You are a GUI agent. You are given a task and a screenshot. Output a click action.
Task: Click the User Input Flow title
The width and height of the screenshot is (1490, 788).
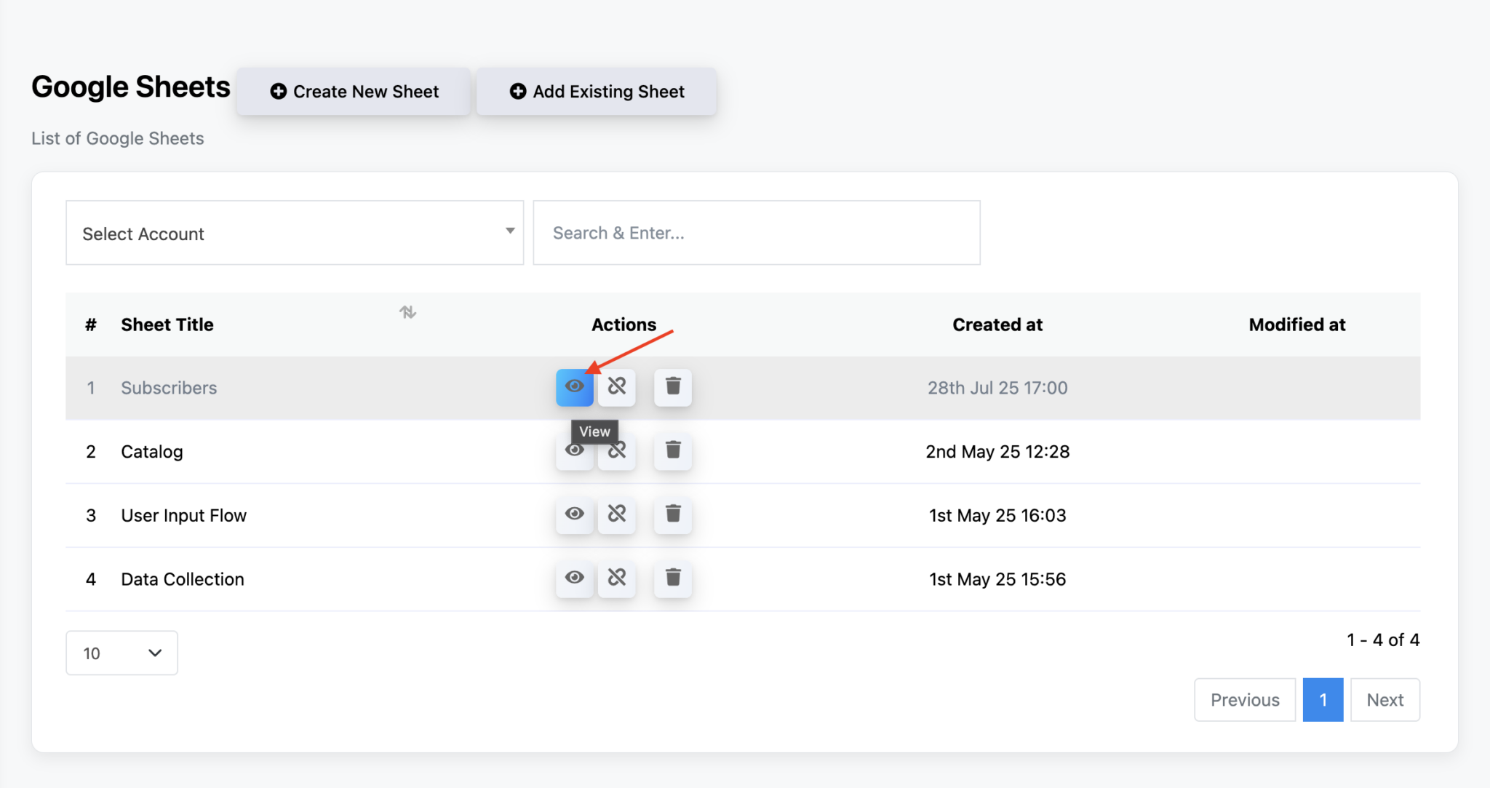click(x=184, y=516)
